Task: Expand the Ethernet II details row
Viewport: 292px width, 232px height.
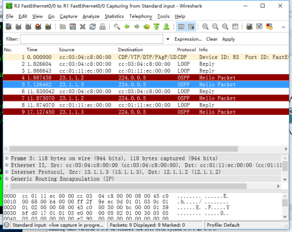Action: [x=6, y=165]
